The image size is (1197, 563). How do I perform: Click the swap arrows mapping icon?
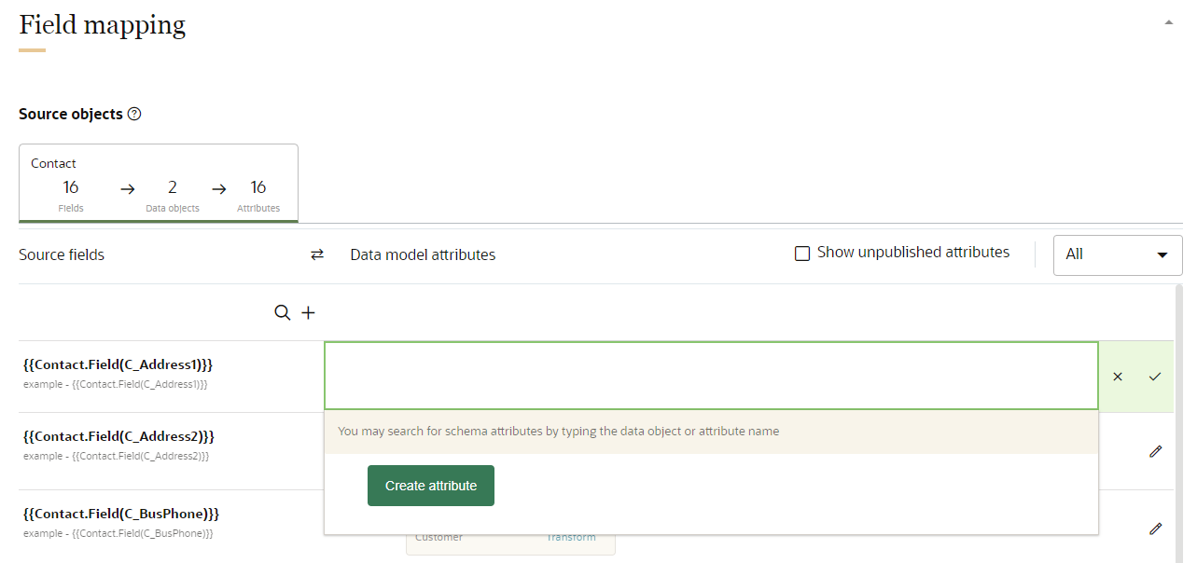[x=317, y=254]
